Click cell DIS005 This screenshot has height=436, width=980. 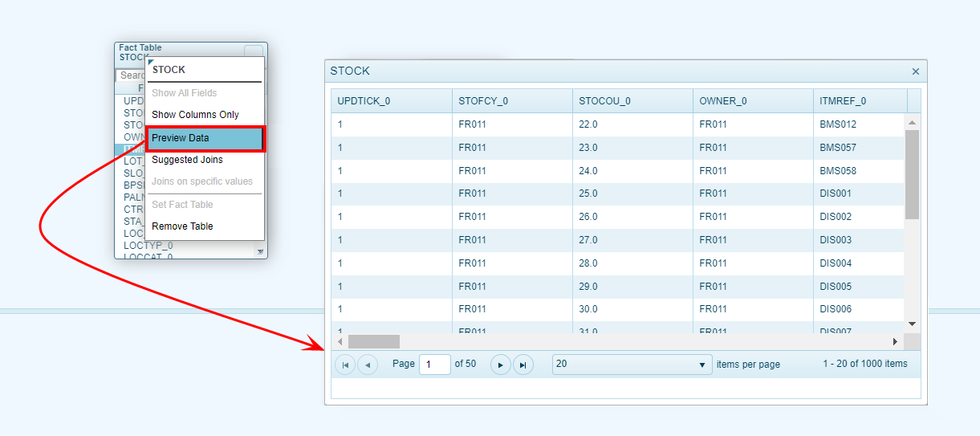[859, 287]
